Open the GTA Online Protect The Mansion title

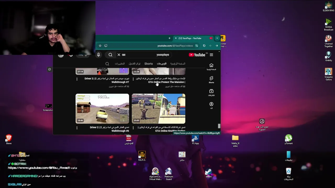[x=160, y=80]
